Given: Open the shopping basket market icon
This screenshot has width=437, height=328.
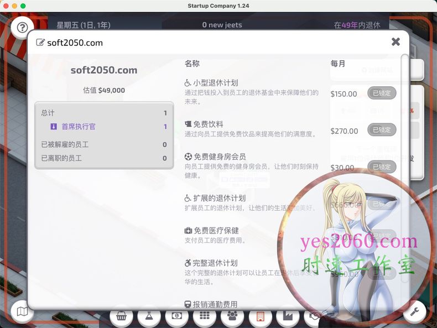Looking at the screenshot, I should pyautogui.click(x=121, y=316).
